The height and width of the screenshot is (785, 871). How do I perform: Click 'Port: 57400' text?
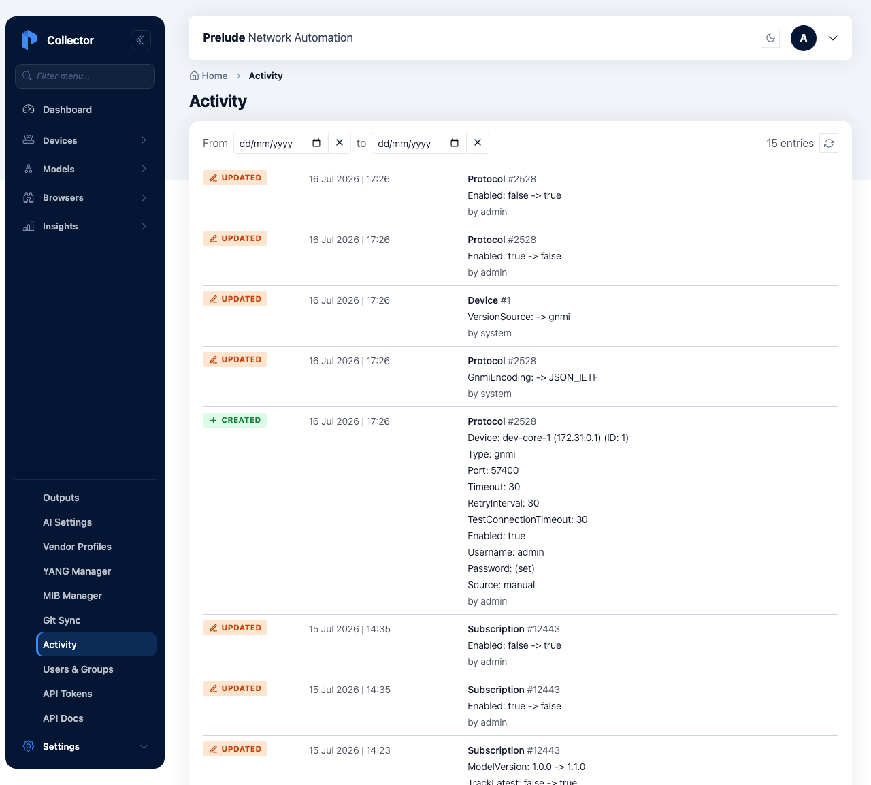pos(493,470)
